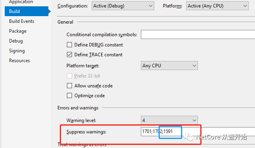Open the Package tab
Viewport: 255px width, 148px height.
click(18, 31)
